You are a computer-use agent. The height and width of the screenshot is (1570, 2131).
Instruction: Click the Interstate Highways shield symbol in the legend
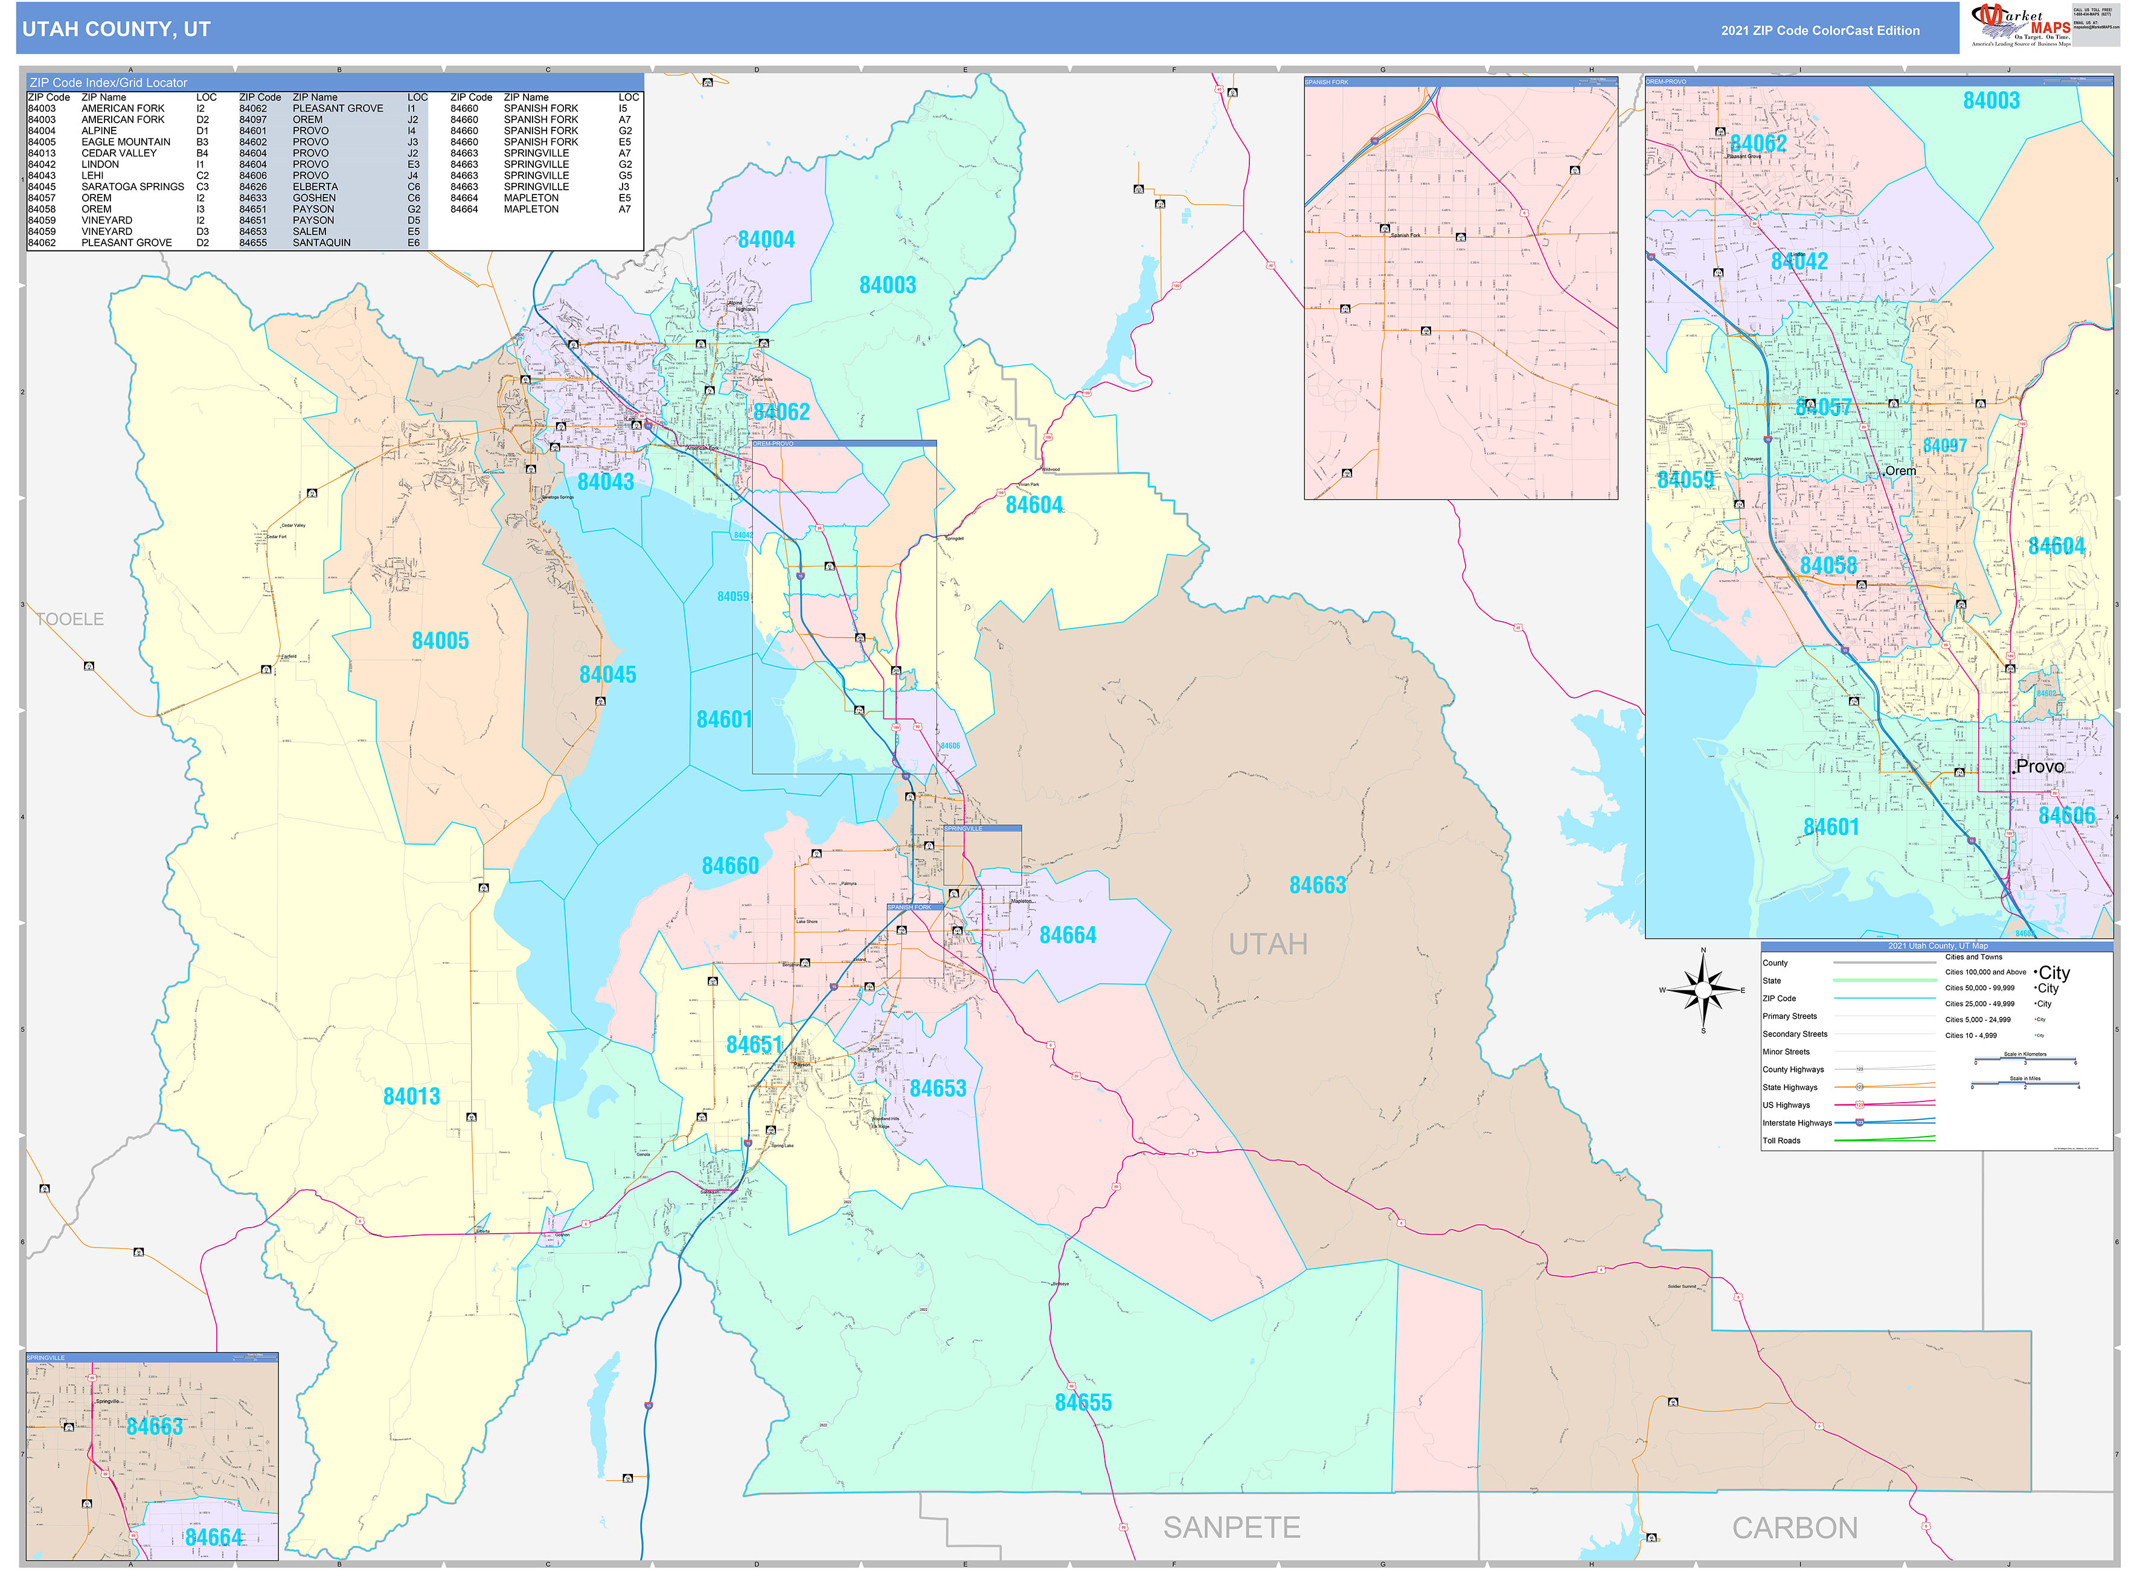(1860, 1123)
